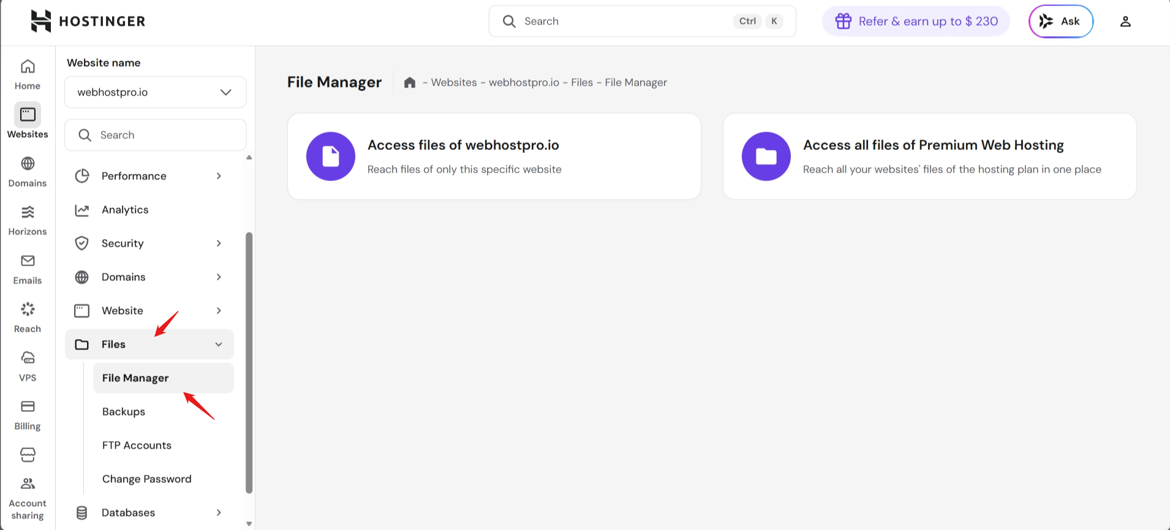The width and height of the screenshot is (1170, 530).
Task: Expand the Security menu chevron
Action: click(219, 244)
